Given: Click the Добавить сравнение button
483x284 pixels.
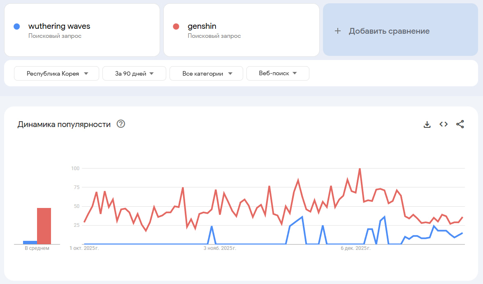Looking at the screenshot, I should click(x=389, y=31).
